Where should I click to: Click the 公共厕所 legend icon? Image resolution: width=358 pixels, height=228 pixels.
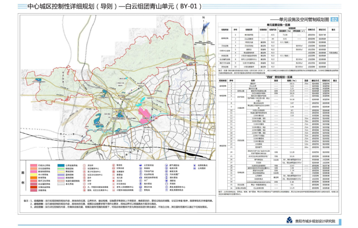[x=195, y=168]
